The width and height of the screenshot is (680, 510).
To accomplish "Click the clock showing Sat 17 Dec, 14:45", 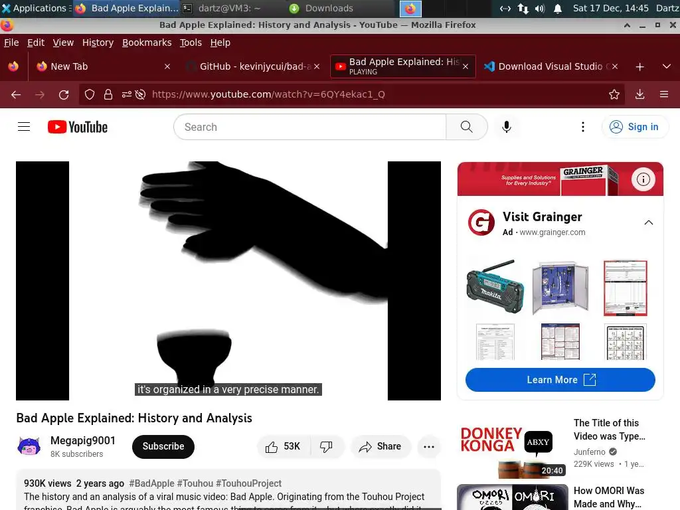I will [611, 8].
